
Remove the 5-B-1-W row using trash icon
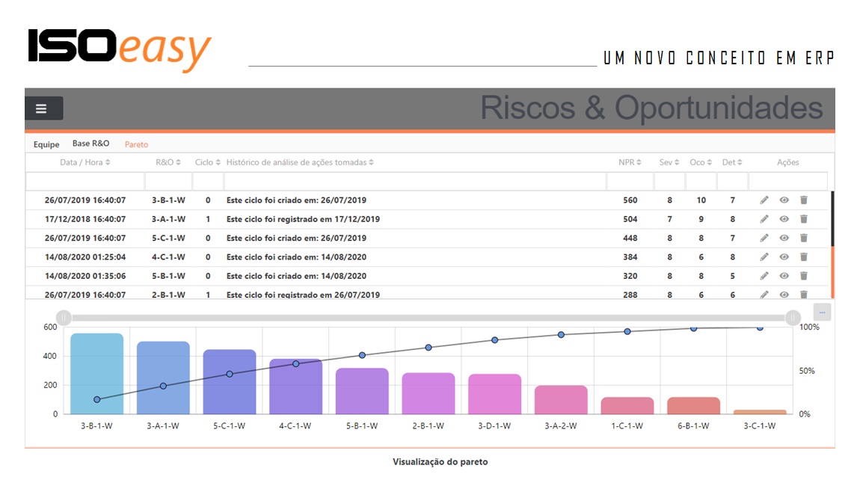(803, 276)
